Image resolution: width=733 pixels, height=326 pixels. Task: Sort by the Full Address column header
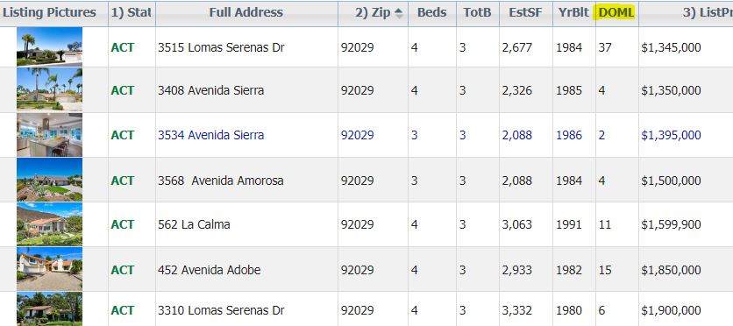(246, 13)
